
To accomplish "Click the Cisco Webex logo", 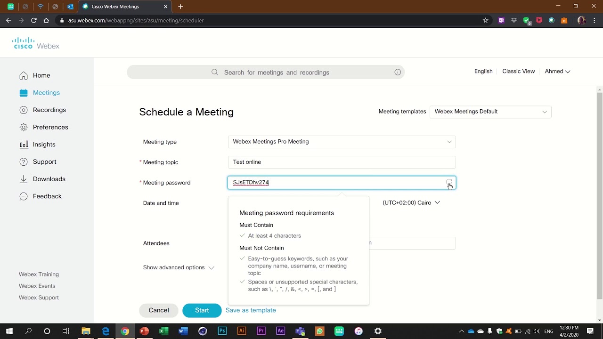I will 36,43.
